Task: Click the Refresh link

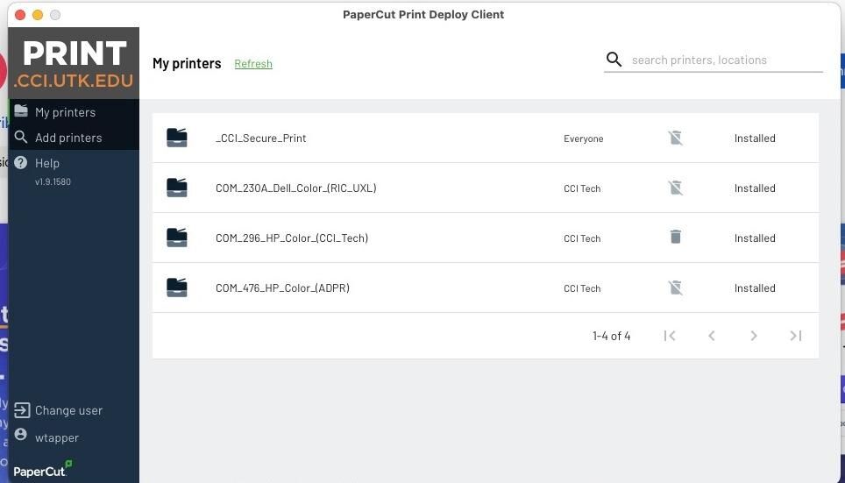Action: coord(253,64)
